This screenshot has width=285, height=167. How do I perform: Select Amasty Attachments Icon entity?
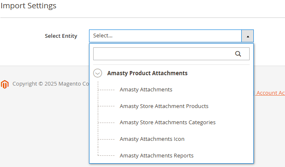[152, 139]
